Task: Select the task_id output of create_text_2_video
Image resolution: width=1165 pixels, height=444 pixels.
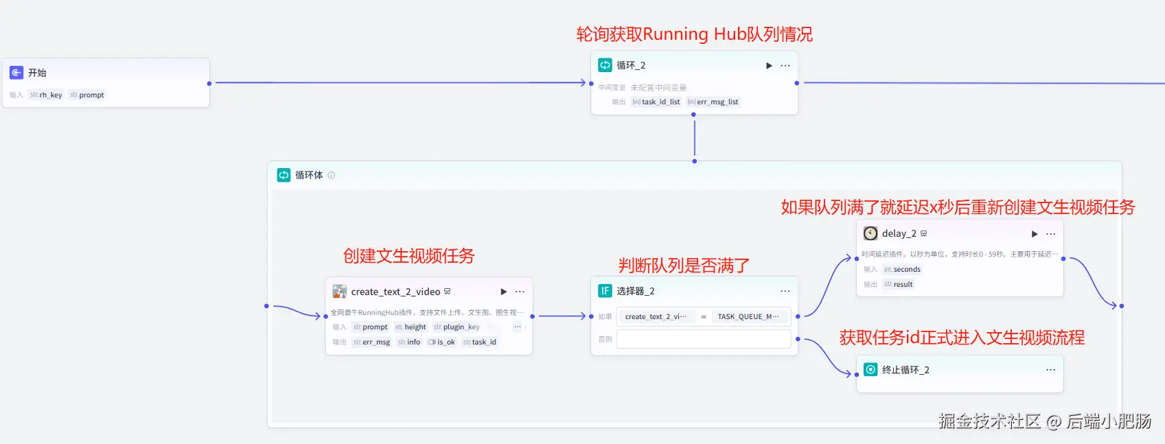Action: coord(479,342)
